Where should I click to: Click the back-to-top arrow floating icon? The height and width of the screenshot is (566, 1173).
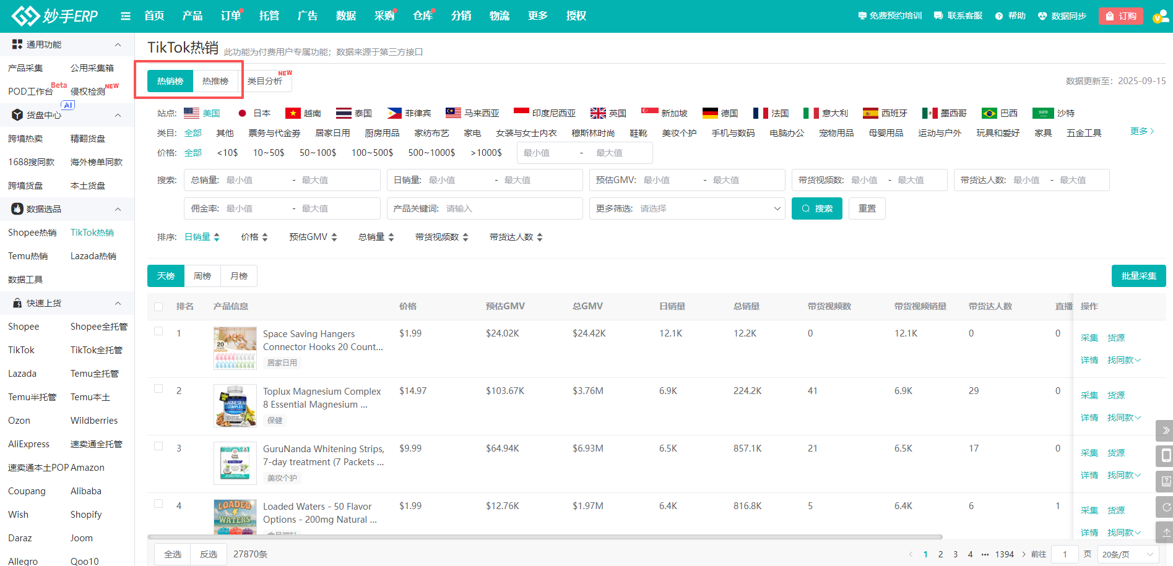coord(1166,532)
